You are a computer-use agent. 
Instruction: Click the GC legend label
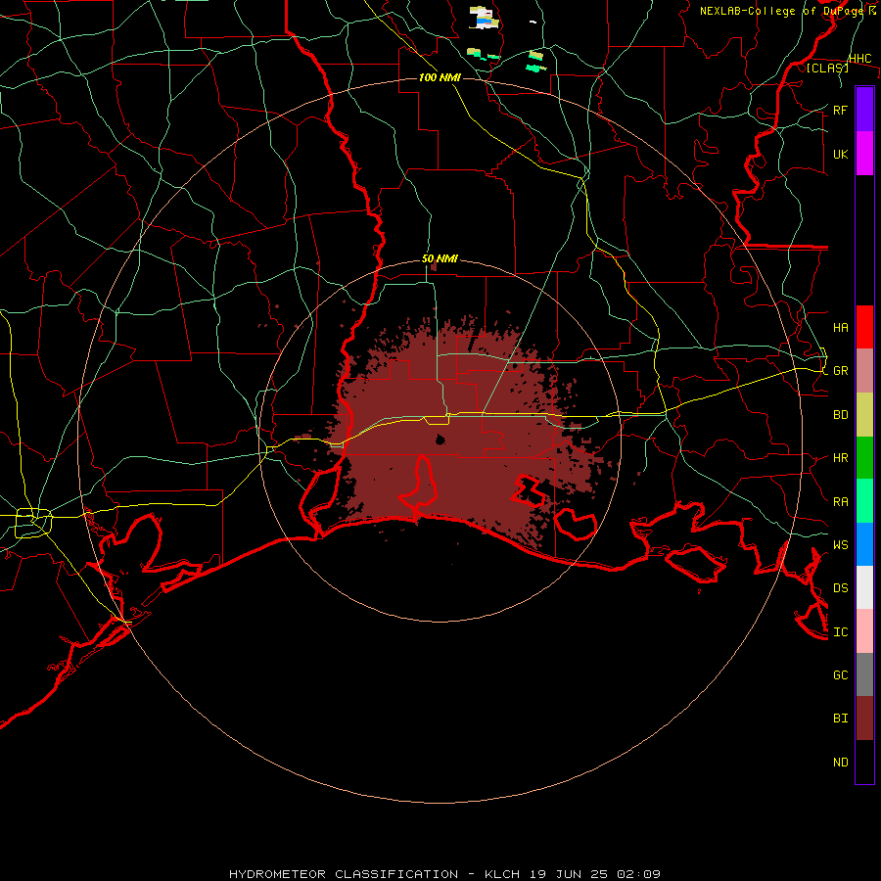840,675
